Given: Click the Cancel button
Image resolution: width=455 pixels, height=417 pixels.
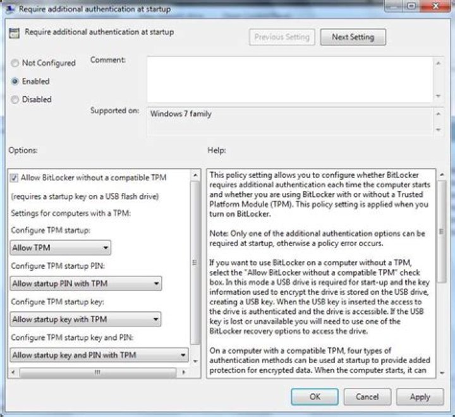Looking at the screenshot, I should (367, 397).
